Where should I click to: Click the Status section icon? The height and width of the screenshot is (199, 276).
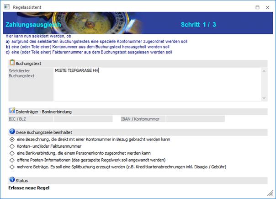[12, 180]
